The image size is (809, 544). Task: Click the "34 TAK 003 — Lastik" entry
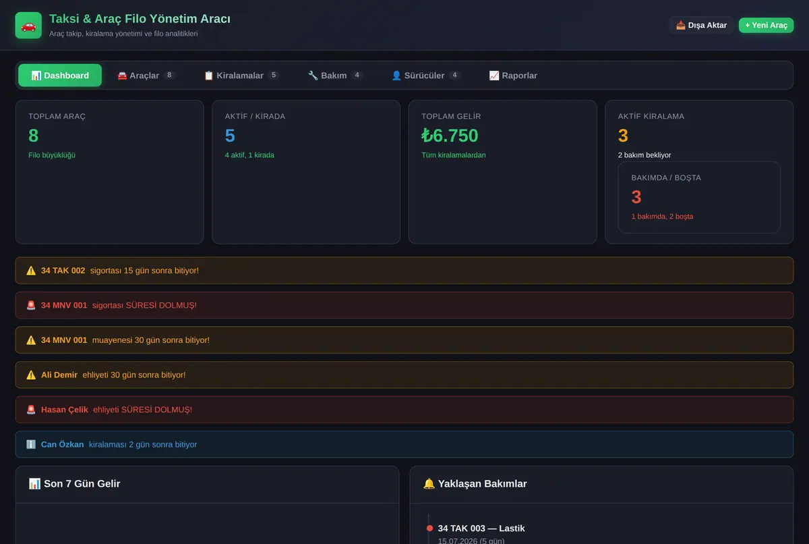click(481, 528)
